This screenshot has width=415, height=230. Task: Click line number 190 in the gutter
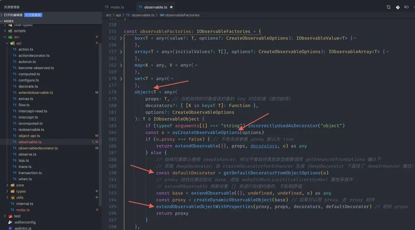pos(112,173)
